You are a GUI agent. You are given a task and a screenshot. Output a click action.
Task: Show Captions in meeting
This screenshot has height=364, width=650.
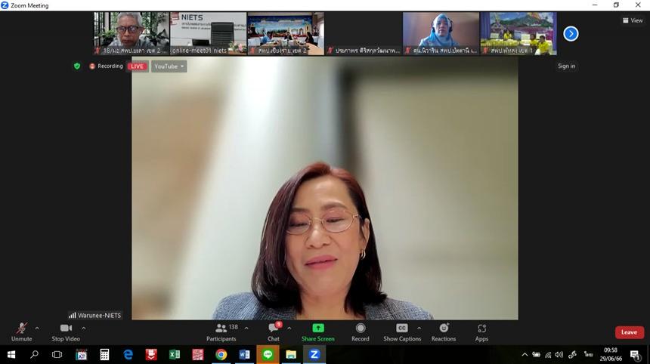pos(402,332)
